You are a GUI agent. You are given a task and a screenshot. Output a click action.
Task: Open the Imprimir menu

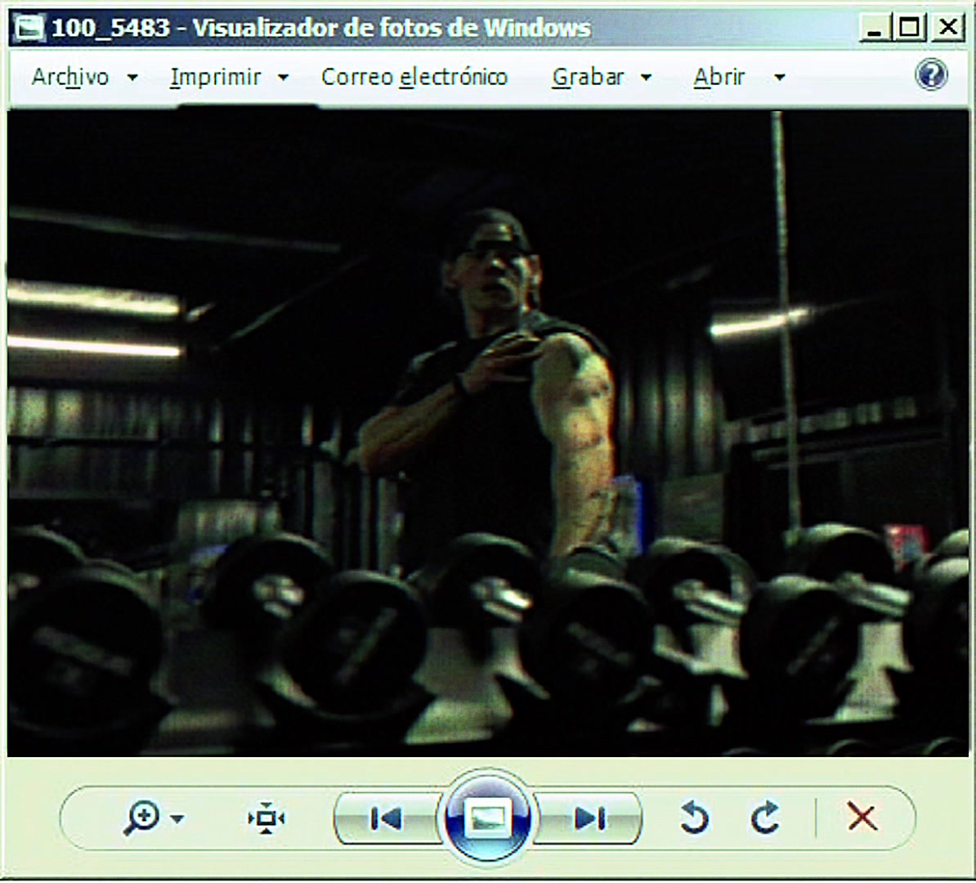[x=215, y=77]
